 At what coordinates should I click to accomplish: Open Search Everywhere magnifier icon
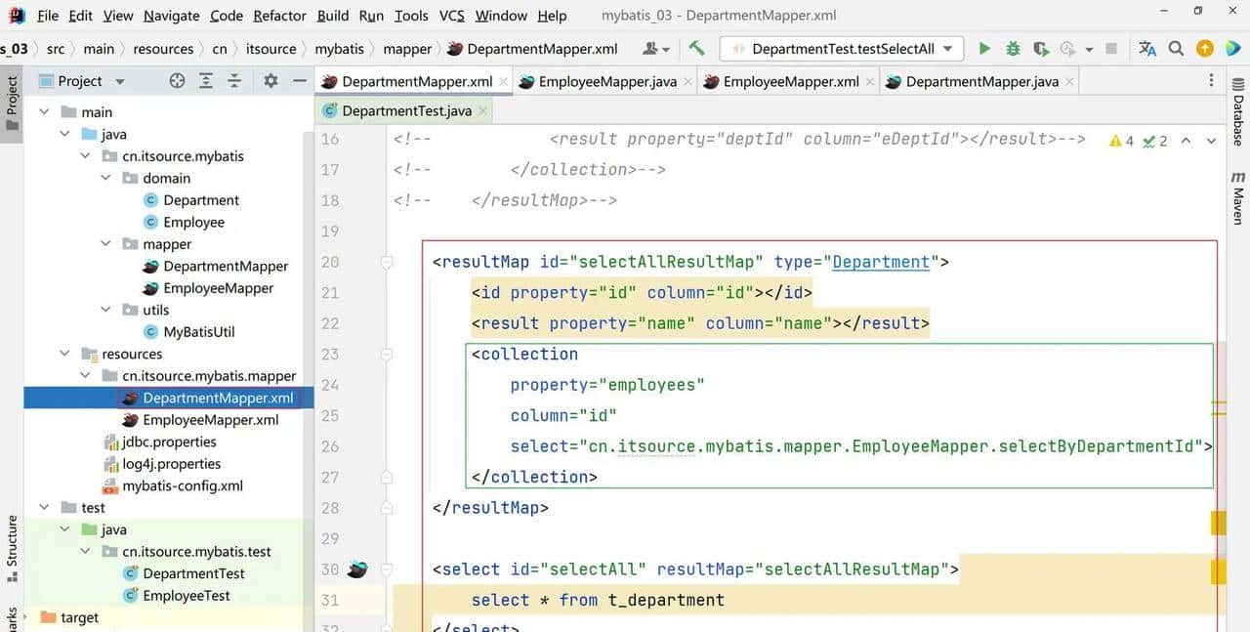pyautogui.click(x=1177, y=49)
